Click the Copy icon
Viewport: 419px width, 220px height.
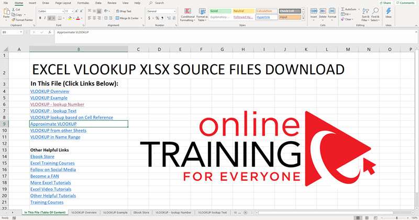(x=14, y=15)
